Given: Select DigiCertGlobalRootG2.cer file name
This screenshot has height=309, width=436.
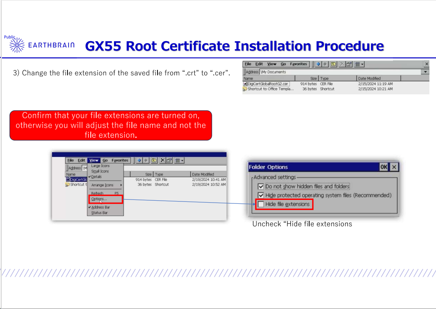Looking at the screenshot, I should [268, 84].
